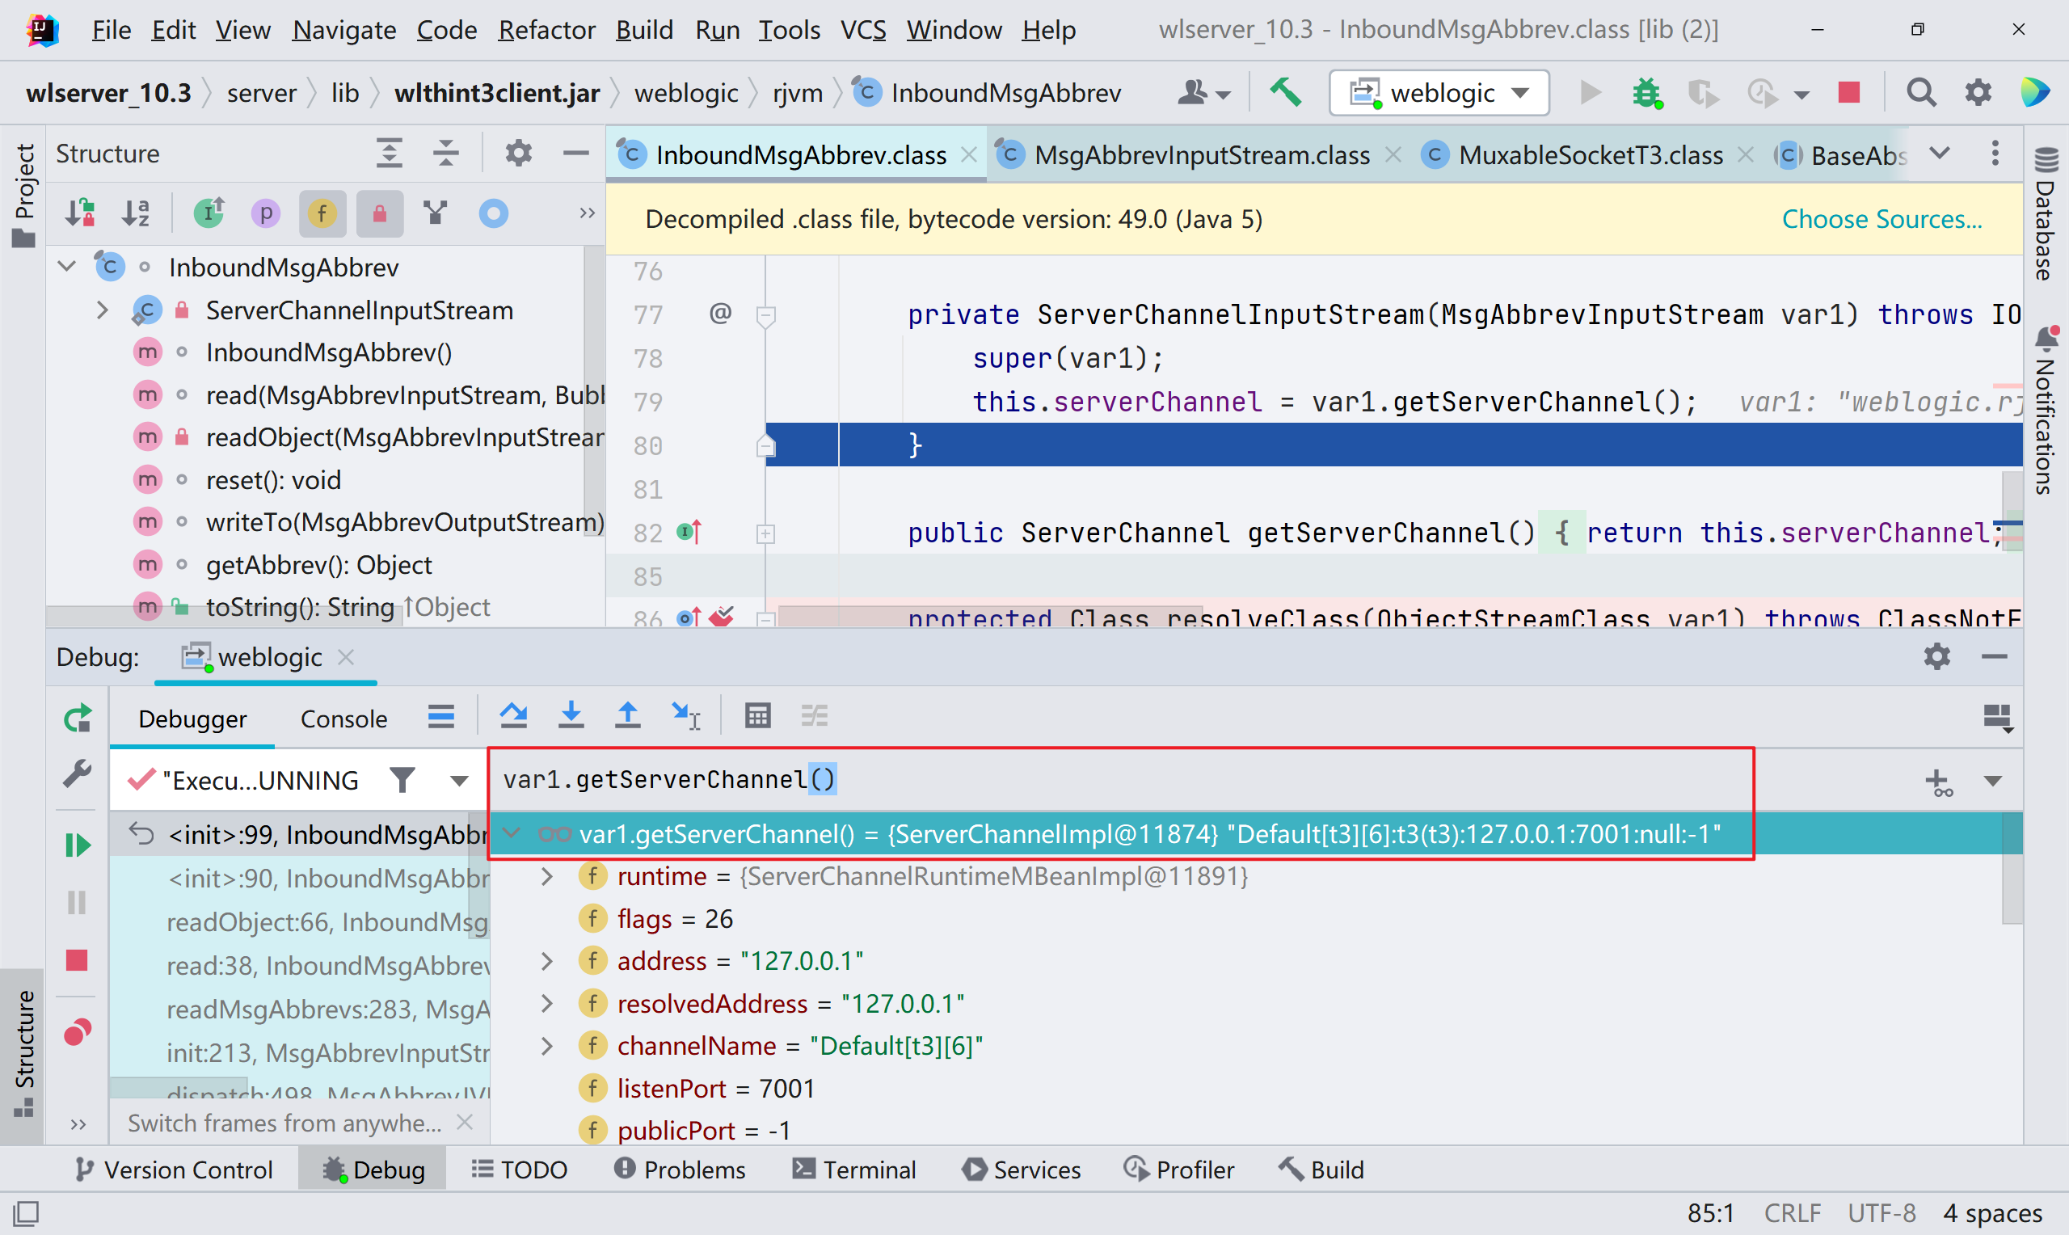Click Step Out icon in debugger toolbar
Viewport: 2069px width, 1235px height.
627,715
